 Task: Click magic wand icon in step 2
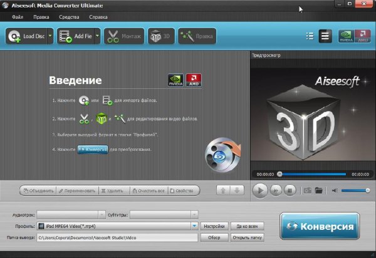coord(120,118)
